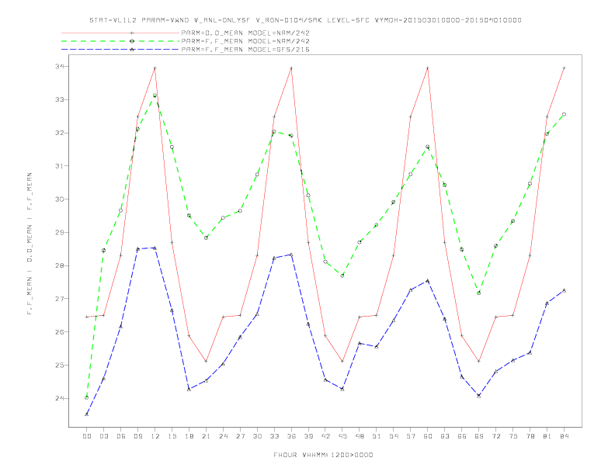This screenshot has width=615, height=475.
Task: Click blue triangle data marker at hour 00
Action: coord(87,414)
